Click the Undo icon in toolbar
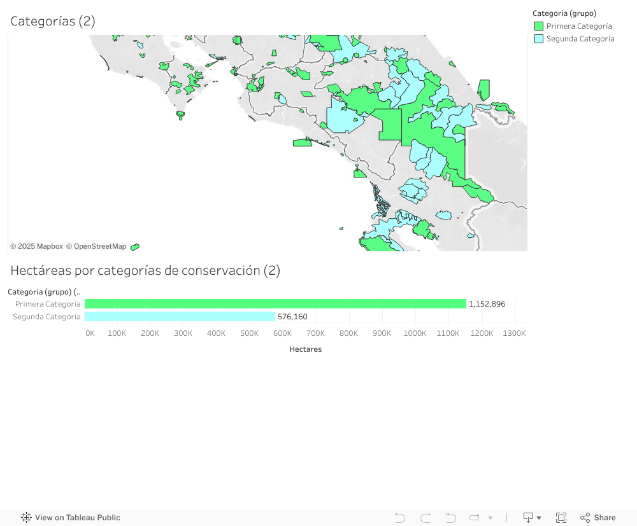637x526 pixels. click(400, 518)
